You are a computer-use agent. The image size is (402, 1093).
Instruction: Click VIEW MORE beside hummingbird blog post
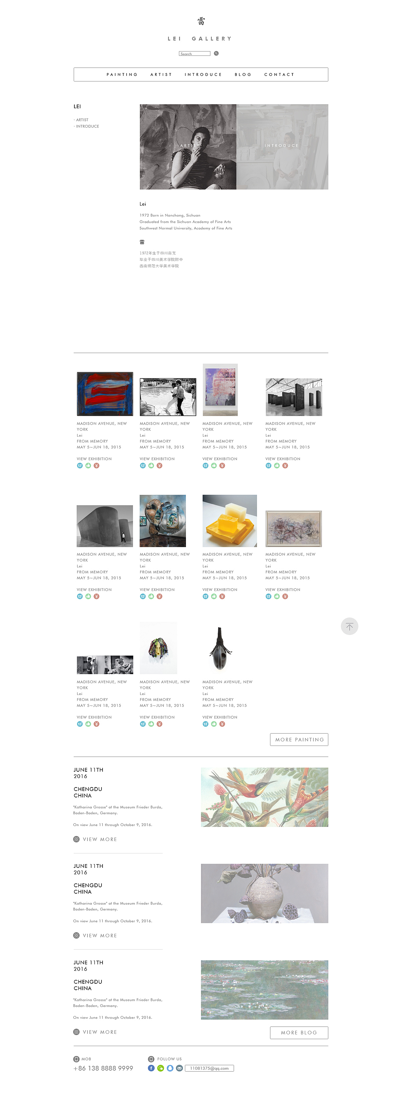(x=99, y=839)
